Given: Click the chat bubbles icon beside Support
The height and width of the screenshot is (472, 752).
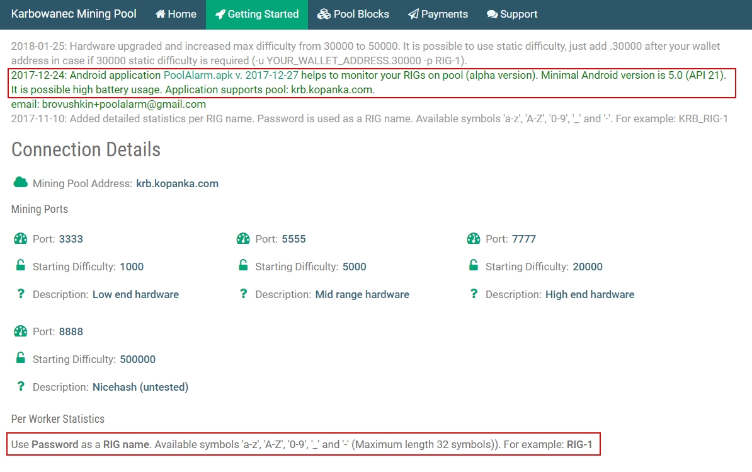Looking at the screenshot, I should (492, 14).
